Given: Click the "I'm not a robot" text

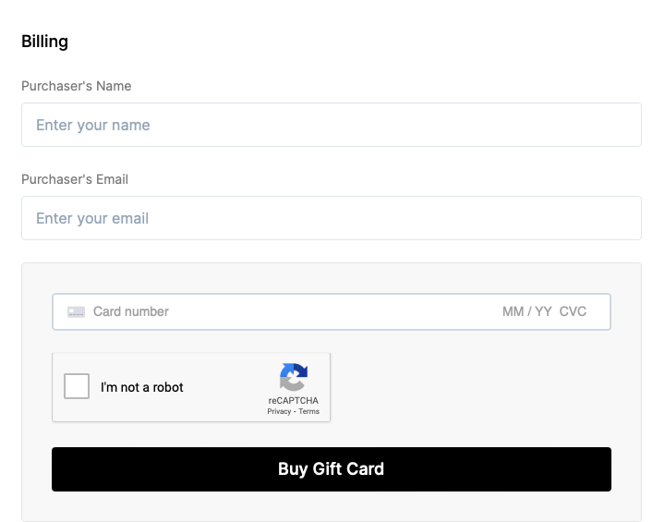Looking at the screenshot, I should pyautogui.click(x=141, y=387).
